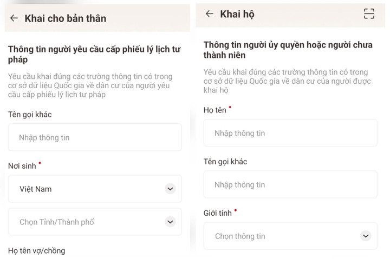The width and height of the screenshot is (390, 259).
Task: Focus Tên gọi khác input under Khai hộ
Action: (x=290, y=184)
